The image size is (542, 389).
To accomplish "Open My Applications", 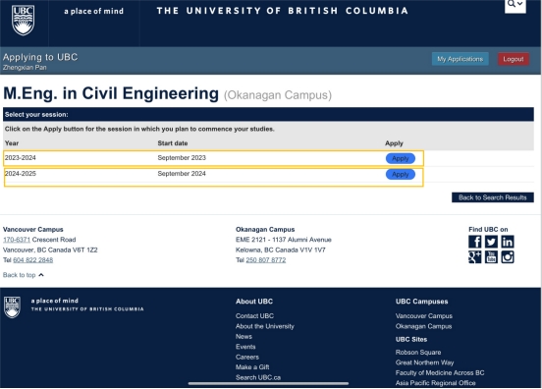I will pos(461,59).
